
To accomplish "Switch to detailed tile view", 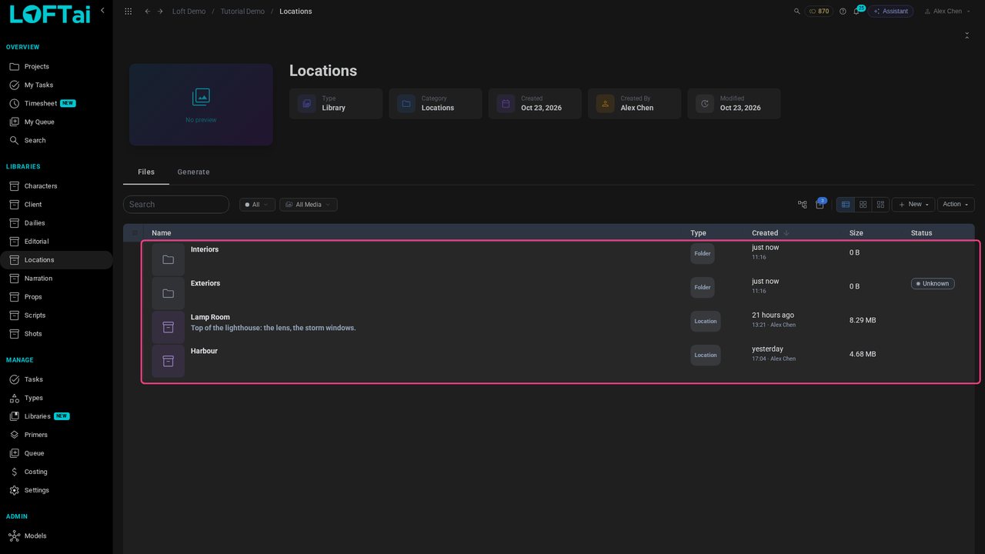I will point(881,205).
